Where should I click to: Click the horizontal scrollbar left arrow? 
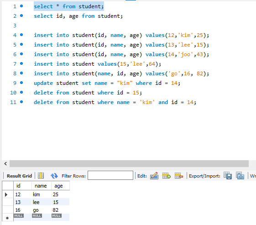pyautogui.click(x=5, y=163)
